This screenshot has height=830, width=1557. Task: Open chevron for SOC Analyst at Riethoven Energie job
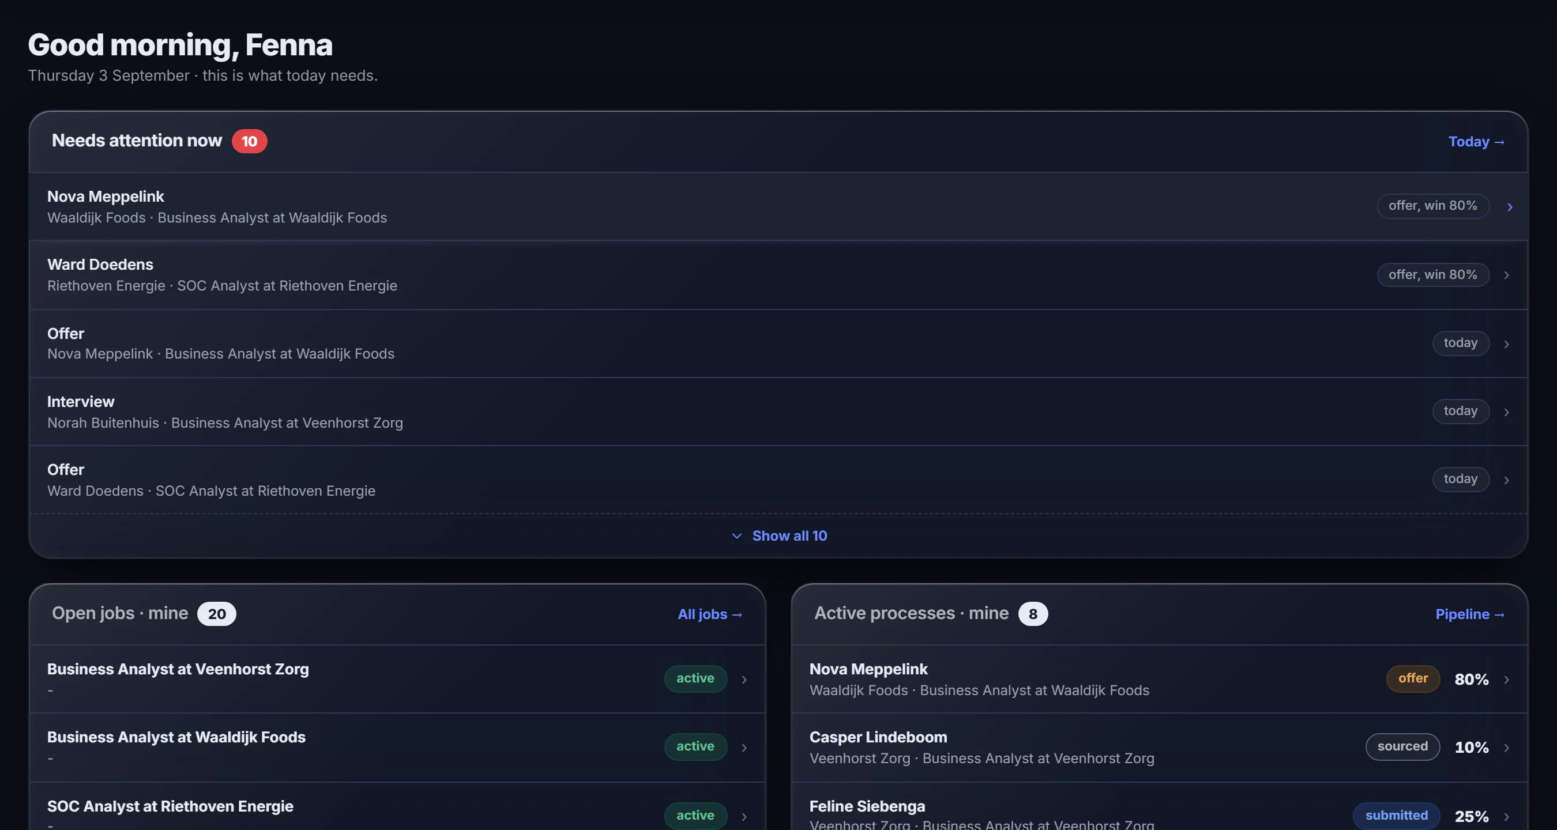(x=744, y=816)
